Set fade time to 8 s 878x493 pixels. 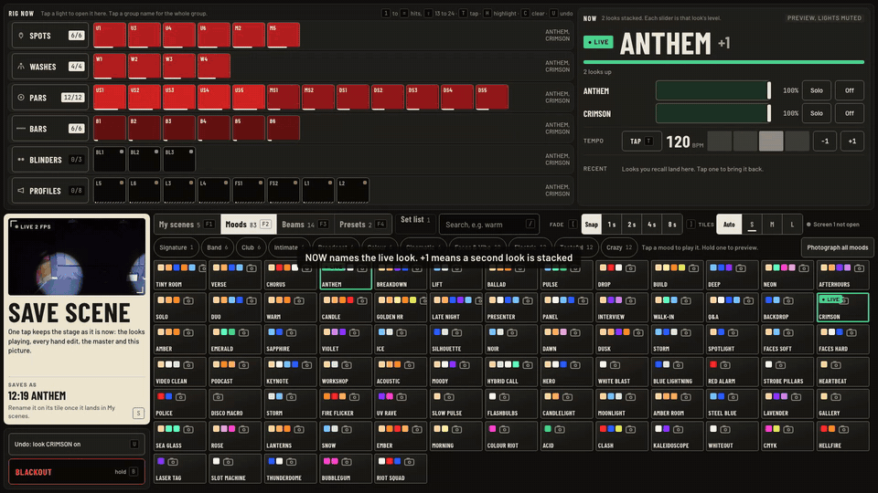pyautogui.click(x=672, y=225)
